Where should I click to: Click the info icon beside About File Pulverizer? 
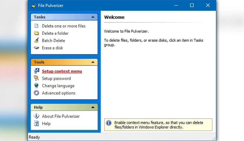(x=36, y=116)
